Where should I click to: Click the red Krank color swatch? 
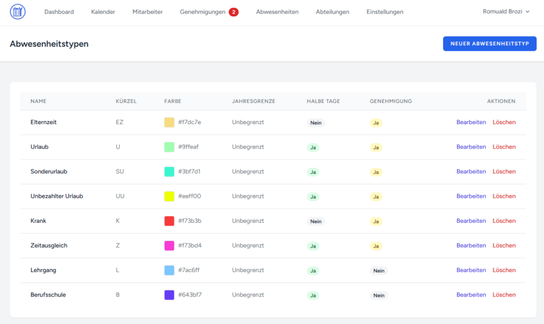169,221
